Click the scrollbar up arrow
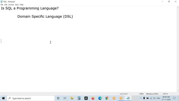The image size is (179, 101). tap(178, 7)
